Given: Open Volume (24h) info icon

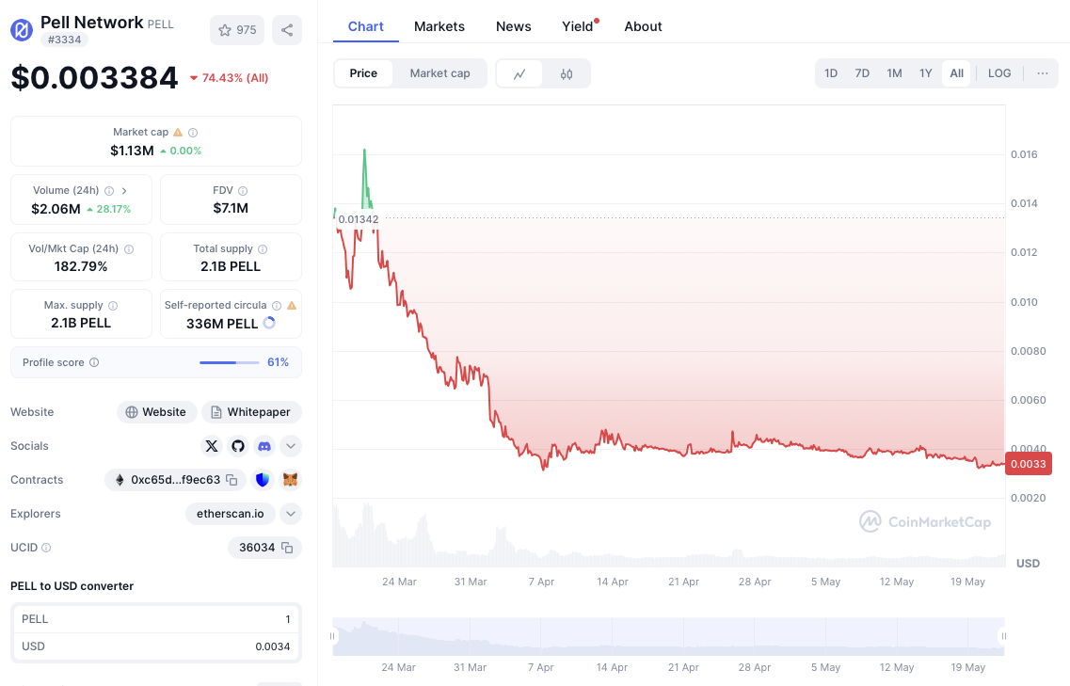Looking at the screenshot, I should 109,191.
